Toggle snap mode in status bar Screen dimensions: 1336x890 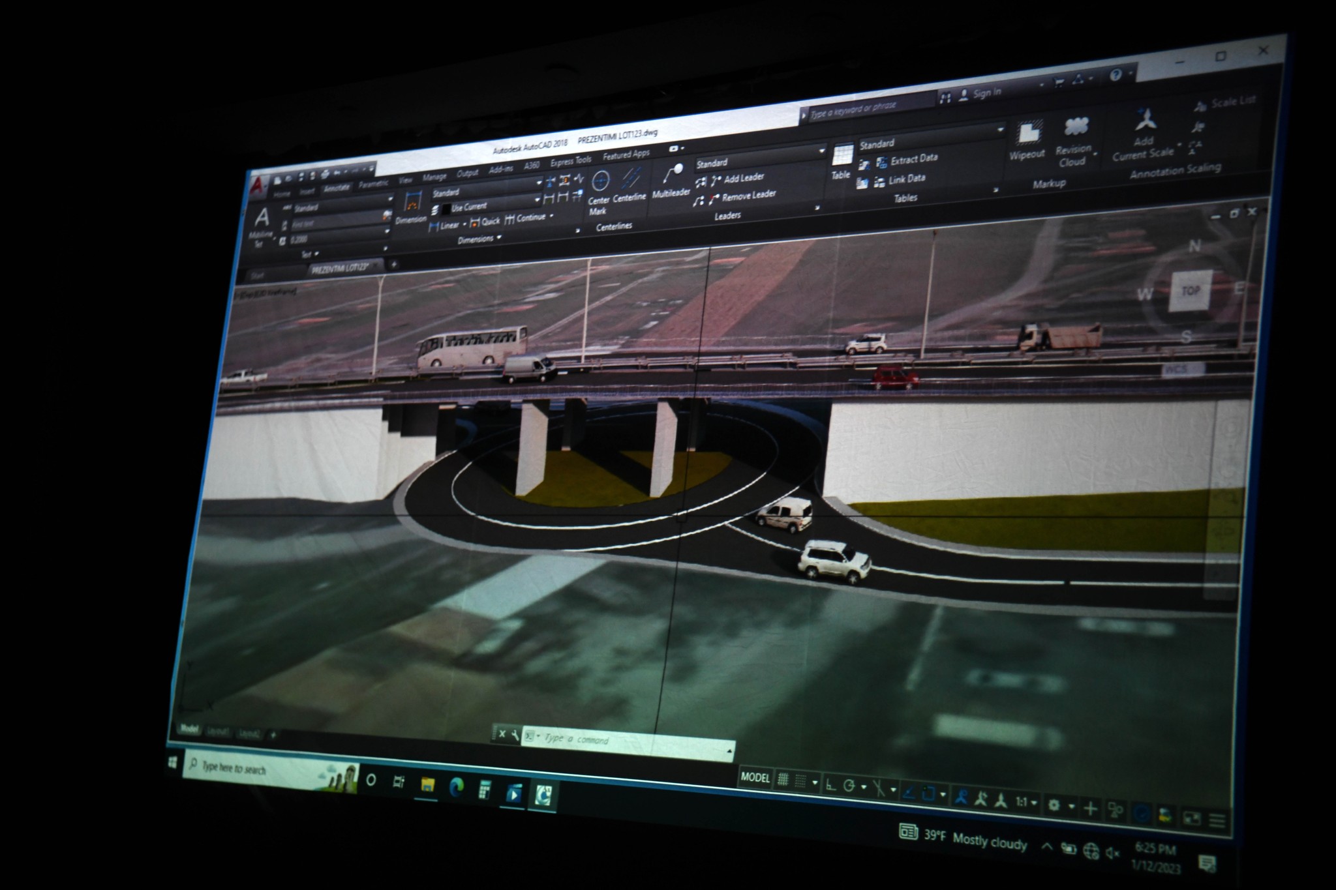(x=801, y=782)
